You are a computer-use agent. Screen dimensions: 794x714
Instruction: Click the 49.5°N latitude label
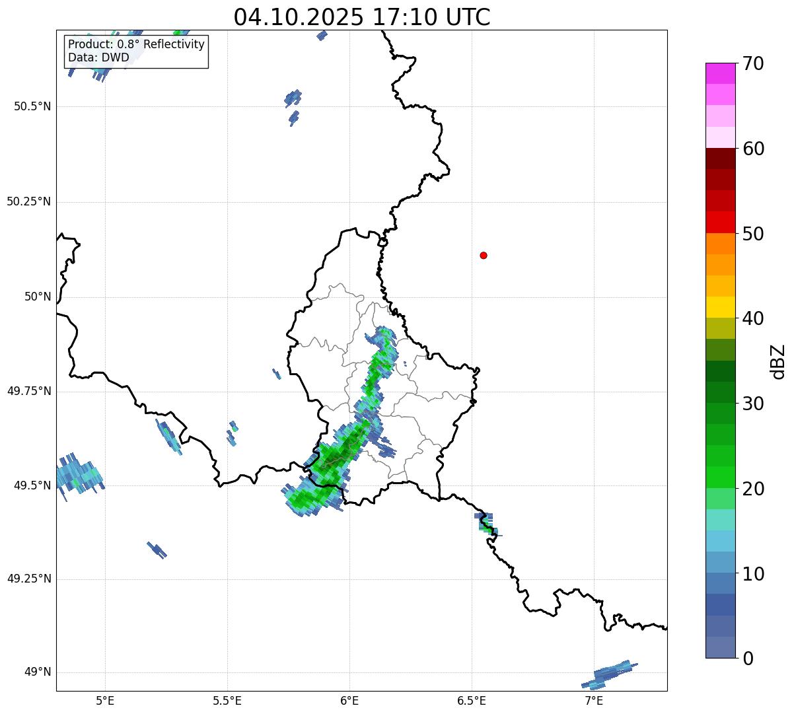coord(32,485)
